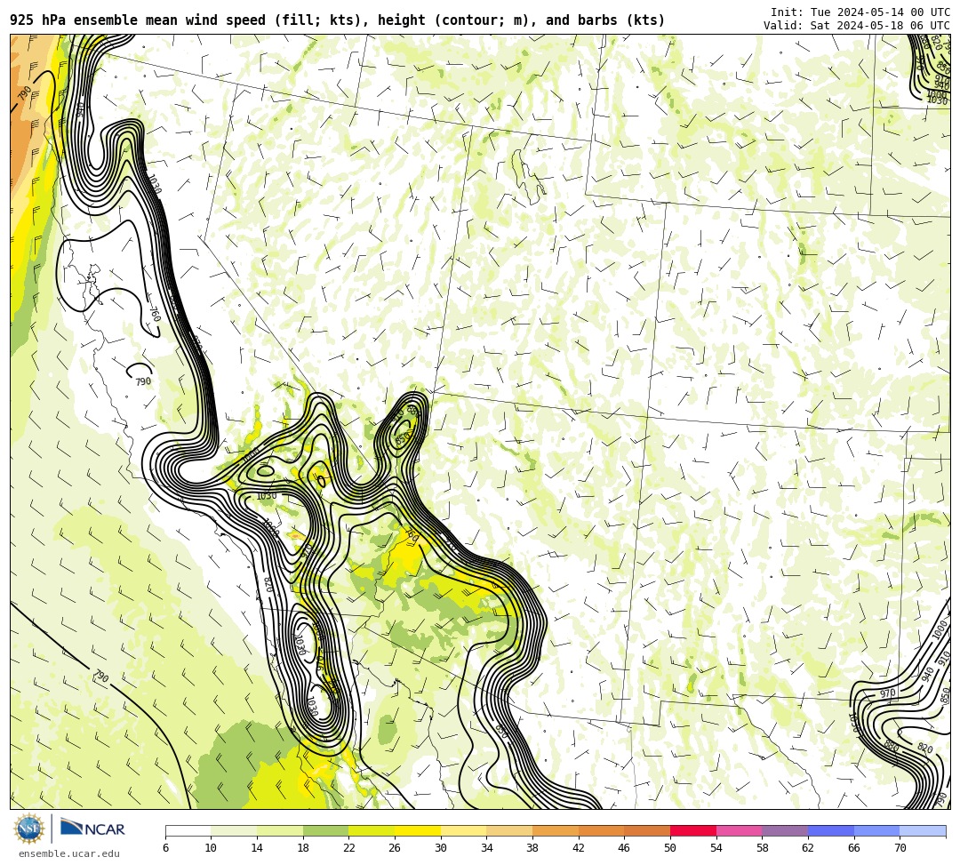The width and height of the screenshot is (960, 865).
Task: Click the colorbar tick label '38'
Action: click(532, 848)
